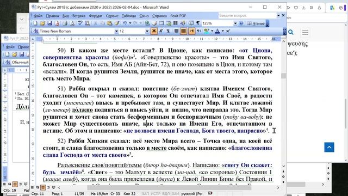This screenshot has height=196, width=348.
Task: Toggle left-to-right paragraph direction
Action: [x=191, y=31]
